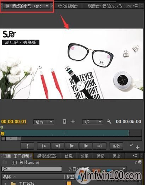Click the Go to In point button
145x185 pixels.
tap(44, 146)
